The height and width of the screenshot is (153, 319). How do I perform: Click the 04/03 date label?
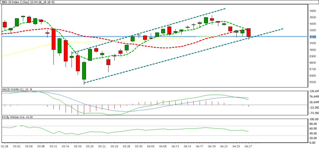(151, 146)
